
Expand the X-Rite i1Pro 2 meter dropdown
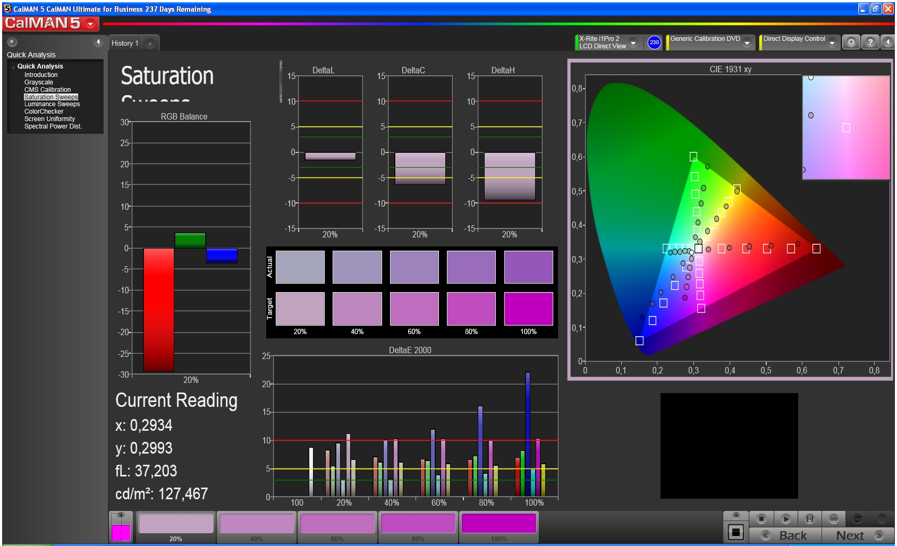[x=633, y=42]
